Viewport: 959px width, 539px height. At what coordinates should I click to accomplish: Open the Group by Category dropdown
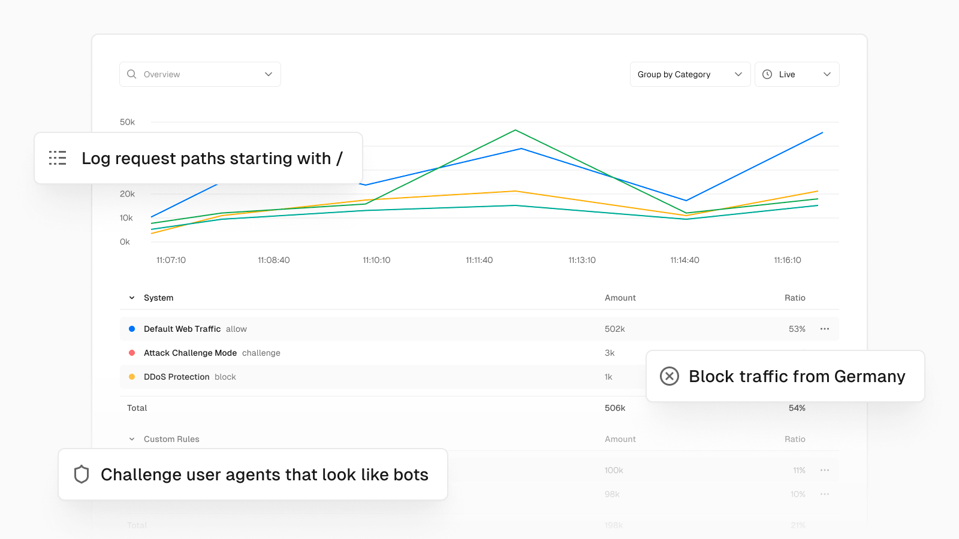click(x=690, y=74)
